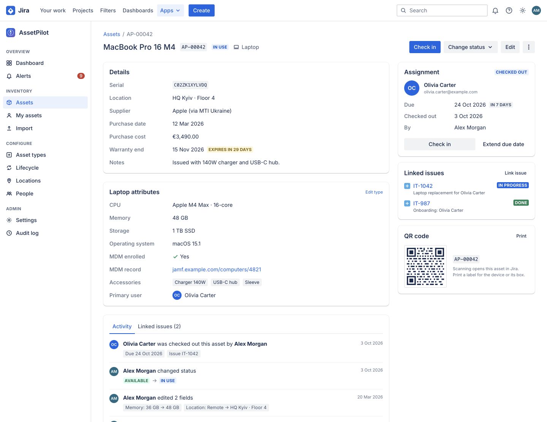Viewport: 547px width, 422px height.
Task: Open the Change status dropdown
Action: click(470, 47)
